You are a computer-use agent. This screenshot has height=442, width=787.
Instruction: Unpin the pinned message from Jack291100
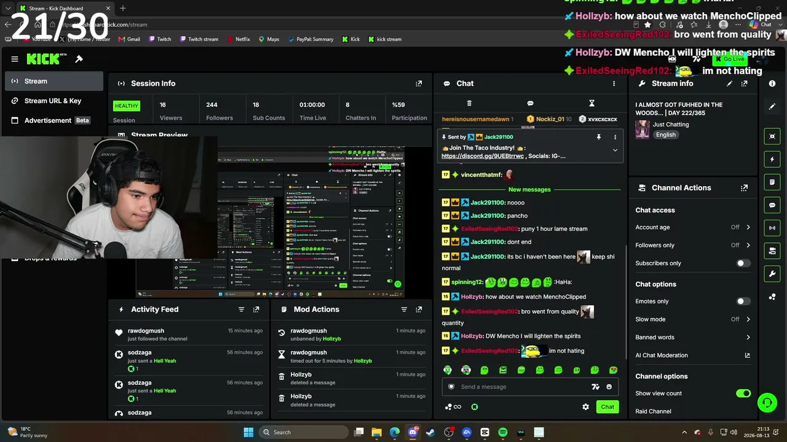[598, 137]
